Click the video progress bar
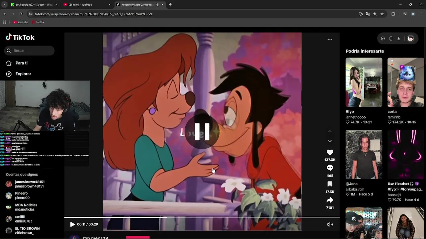The width and height of the screenshot is (426, 239). (202, 217)
